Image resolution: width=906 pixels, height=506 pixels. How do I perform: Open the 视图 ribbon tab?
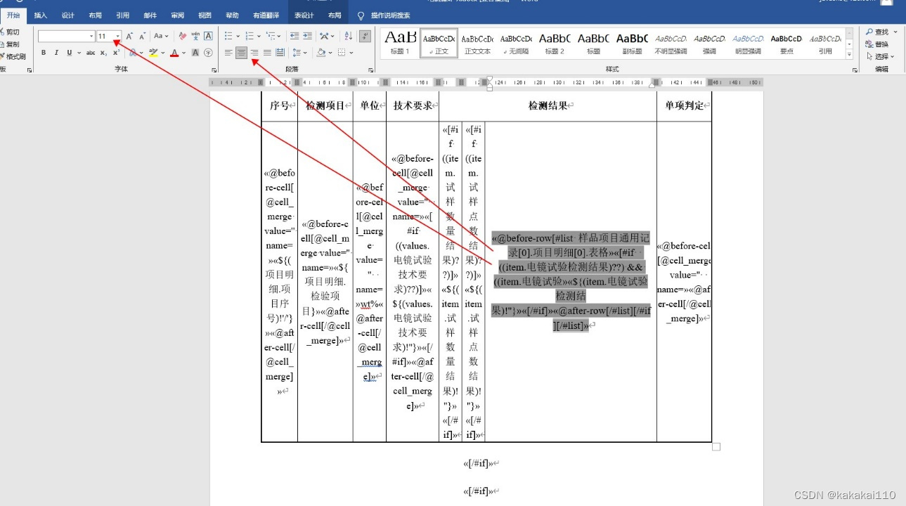tap(205, 15)
